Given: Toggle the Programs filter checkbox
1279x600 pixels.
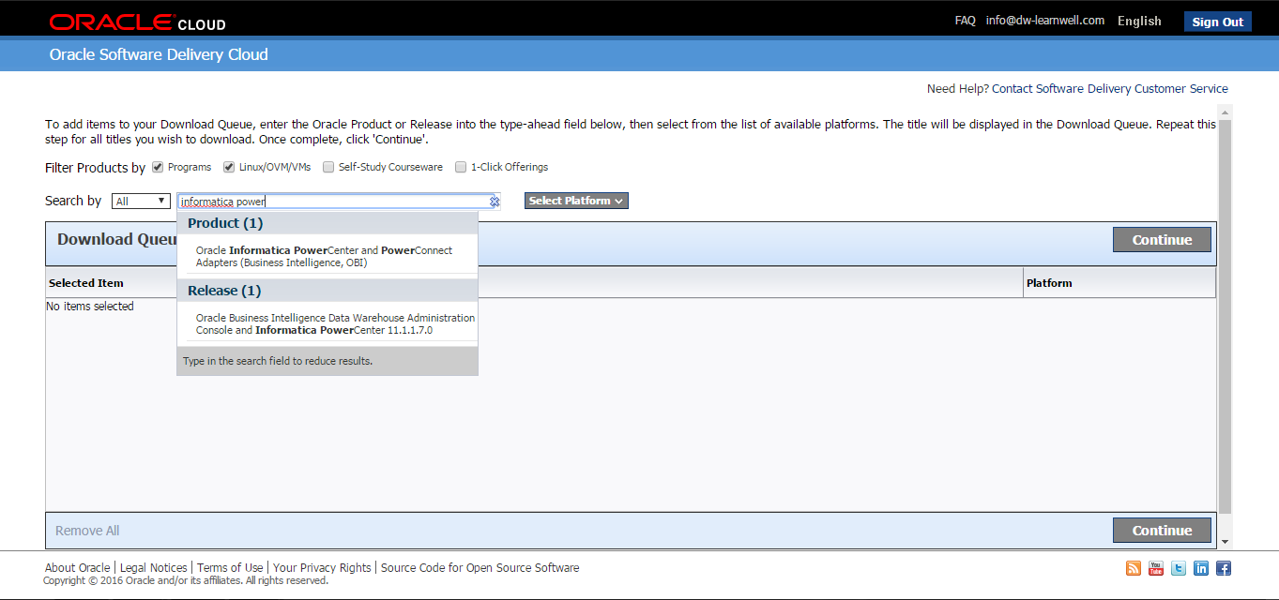Looking at the screenshot, I should click(x=158, y=167).
